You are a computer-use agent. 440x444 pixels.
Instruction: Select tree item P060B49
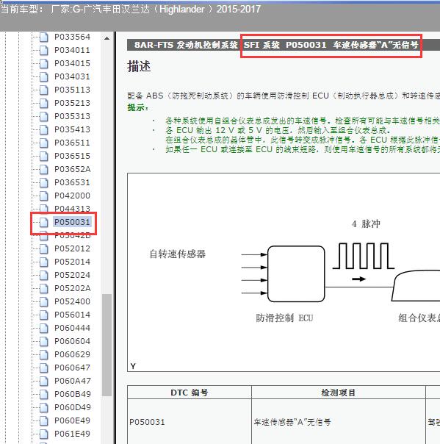point(72,394)
